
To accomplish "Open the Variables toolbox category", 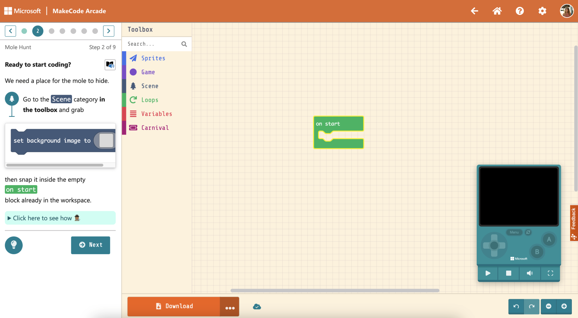I will [x=156, y=114].
